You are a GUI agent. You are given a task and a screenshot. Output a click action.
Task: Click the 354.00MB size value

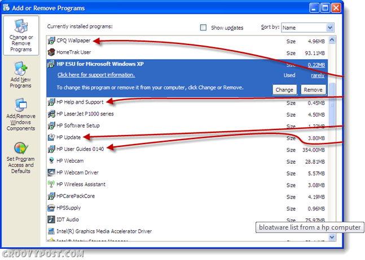[314, 150]
